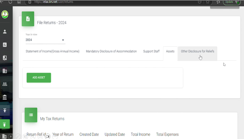Expand the Year in view dropdown
The image size is (244, 139).
tap(45, 40)
